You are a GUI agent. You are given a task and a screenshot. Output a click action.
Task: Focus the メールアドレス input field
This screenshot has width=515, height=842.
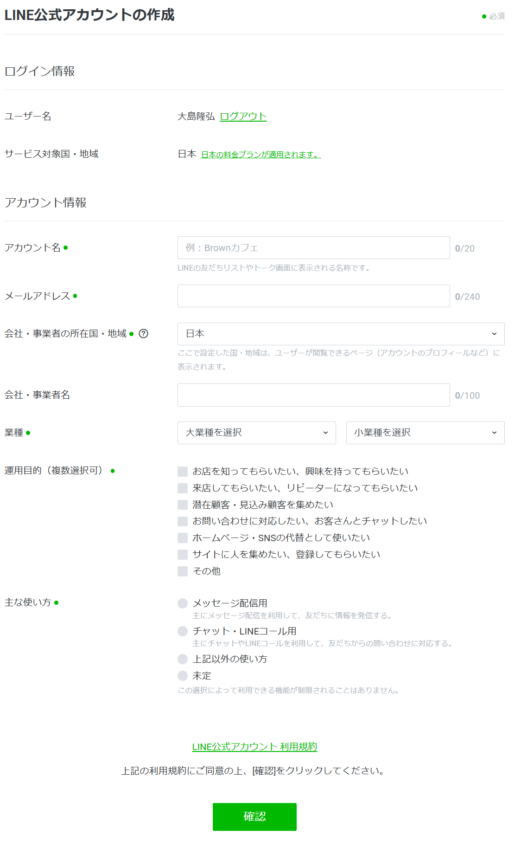coord(313,296)
